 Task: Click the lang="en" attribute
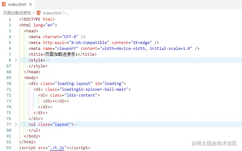[44, 25]
